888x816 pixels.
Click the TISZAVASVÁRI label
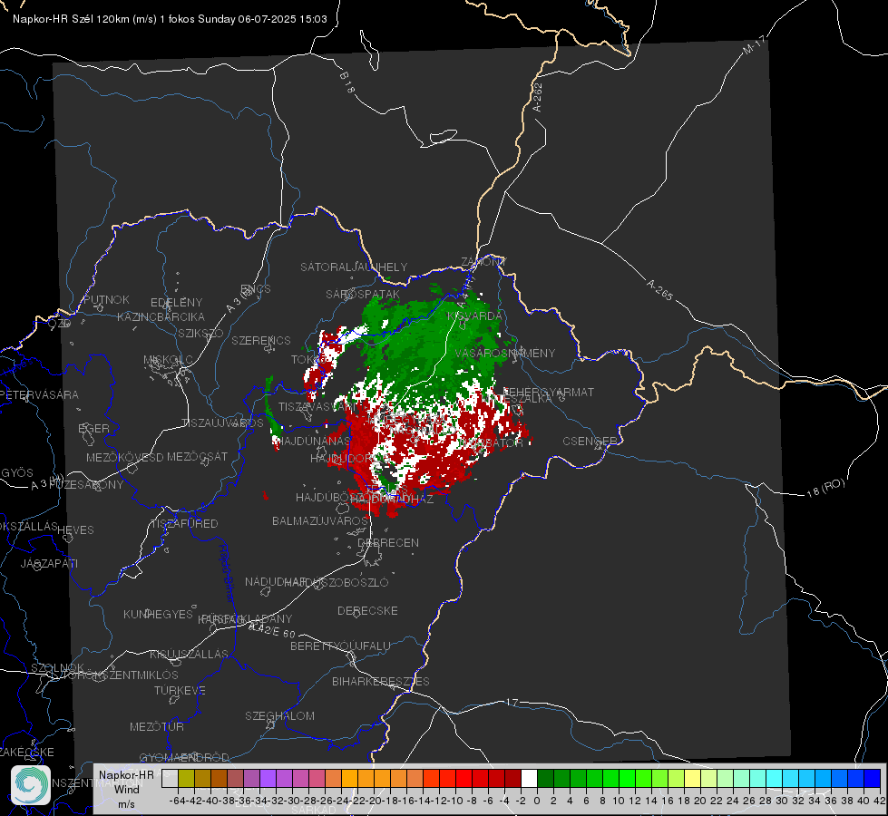tap(316, 406)
